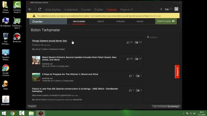The image size is (207, 116).
Task: Open CrisppLeeks profile on Black Desert post
Action: tap(64, 66)
